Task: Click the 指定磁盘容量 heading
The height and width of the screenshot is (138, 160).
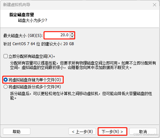Action: tap(21, 15)
